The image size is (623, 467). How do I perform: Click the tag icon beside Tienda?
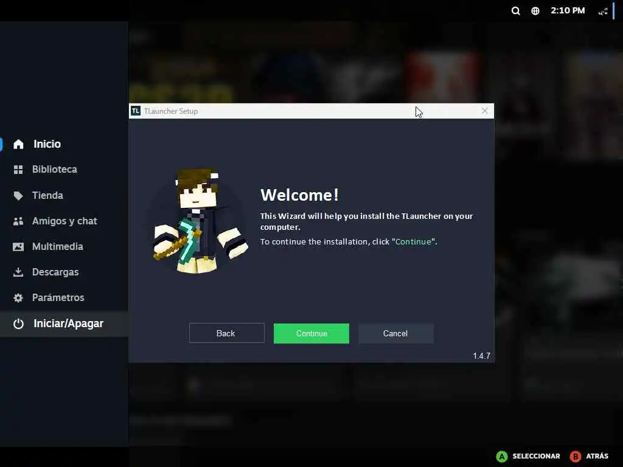pos(18,196)
